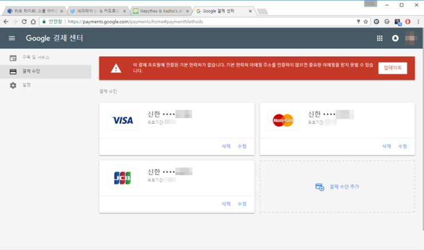Click the 결제 수단 card sidebar icon
The width and height of the screenshot is (424, 250).
click(x=13, y=71)
